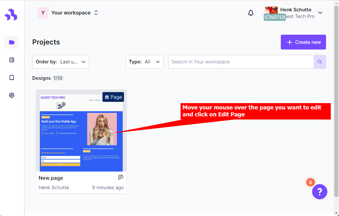
Task: Open comments icon on New page card
Action: pos(120,177)
